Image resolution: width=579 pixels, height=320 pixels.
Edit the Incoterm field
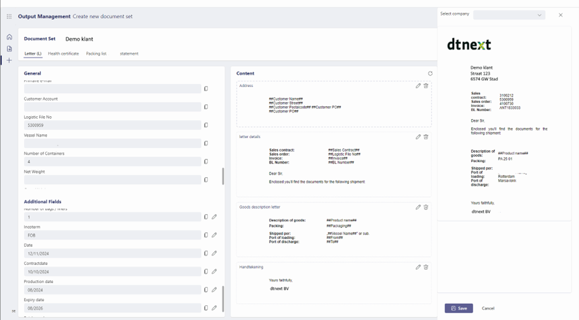click(214, 235)
